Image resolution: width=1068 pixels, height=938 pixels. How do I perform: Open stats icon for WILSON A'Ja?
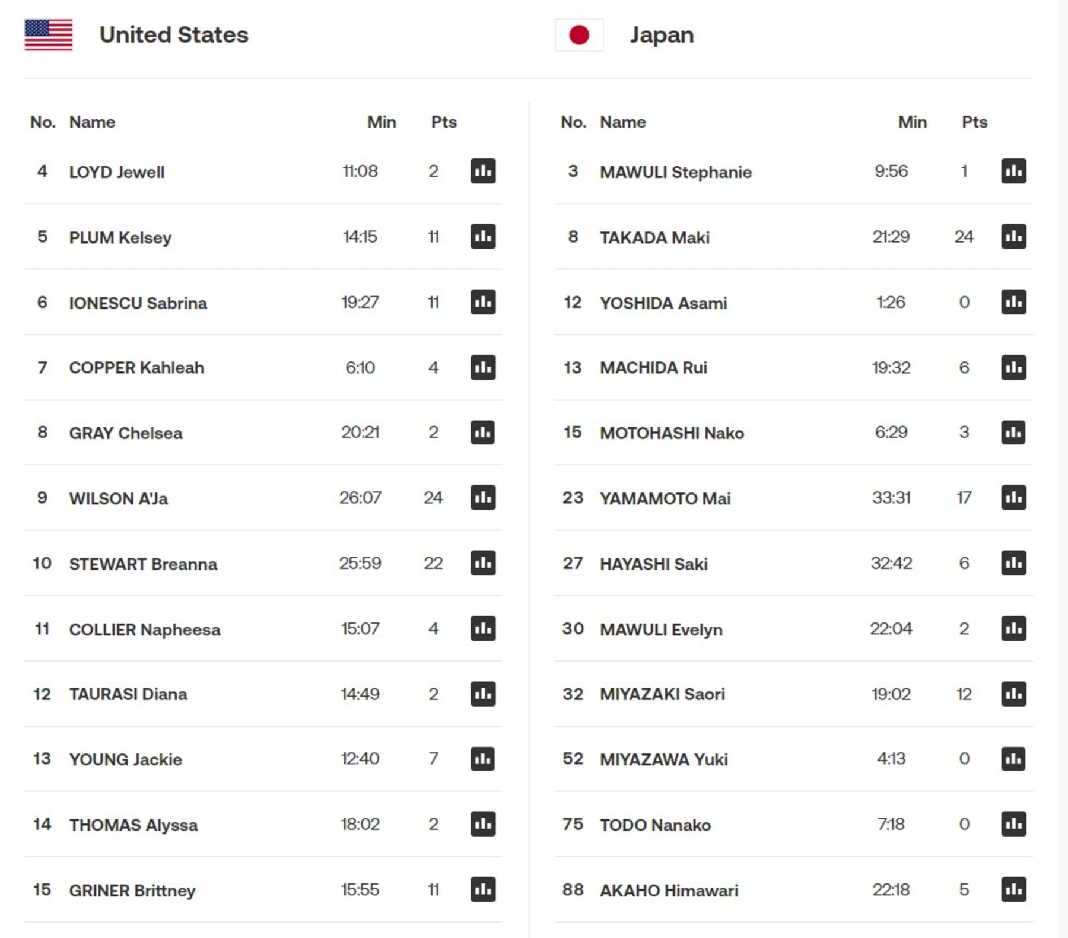pos(483,497)
